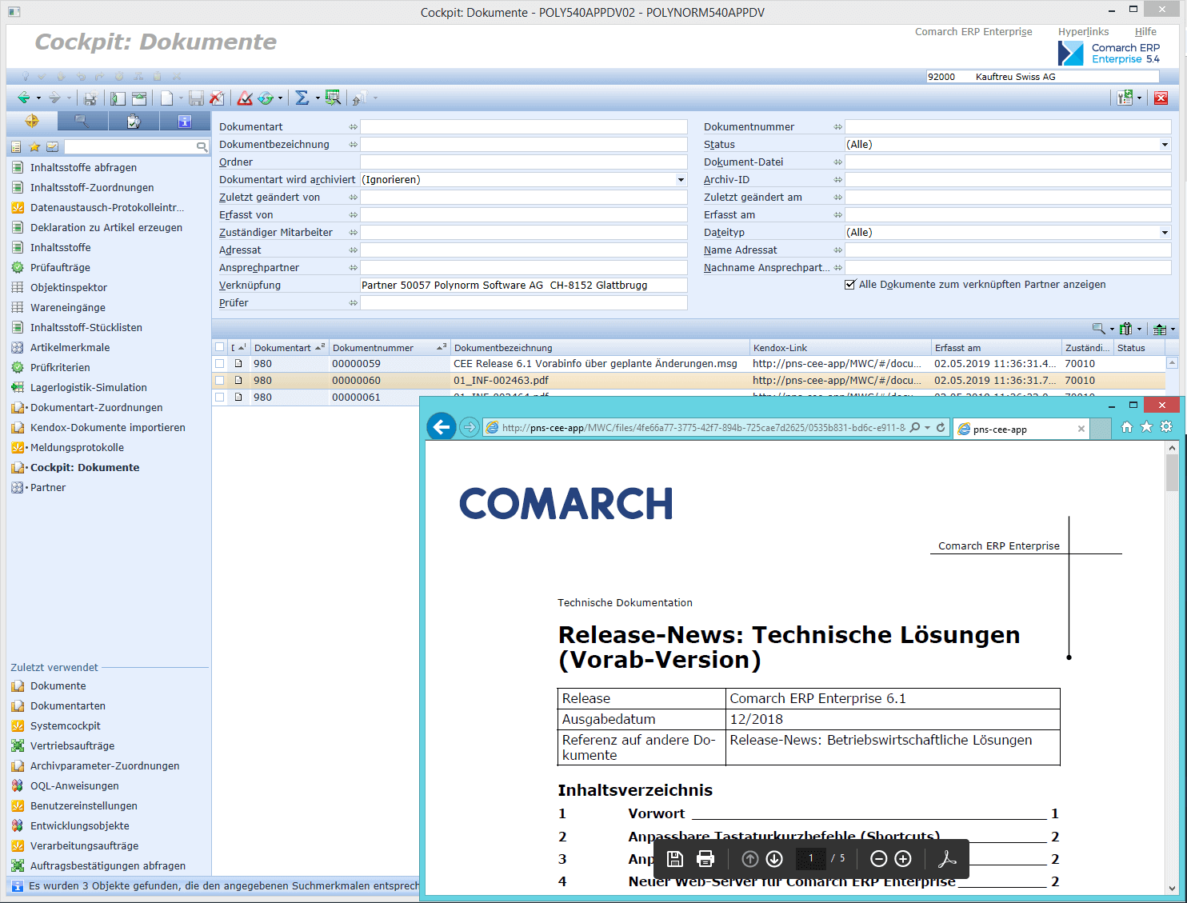Click the refresh toolbar icon
The image size is (1187, 903).
[x=266, y=98]
